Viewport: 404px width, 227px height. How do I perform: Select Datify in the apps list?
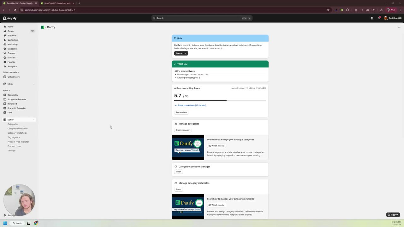coord(19,120)
